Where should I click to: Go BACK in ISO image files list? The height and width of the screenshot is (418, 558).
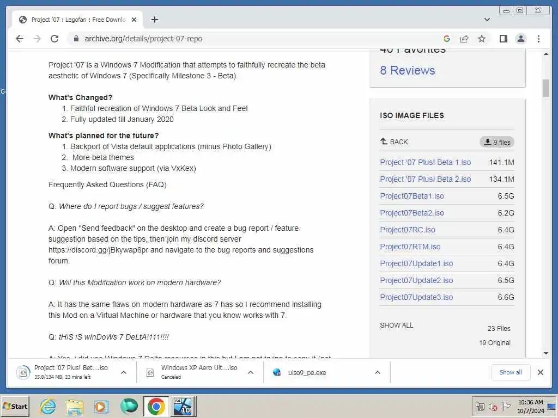[x=394, y=142]
